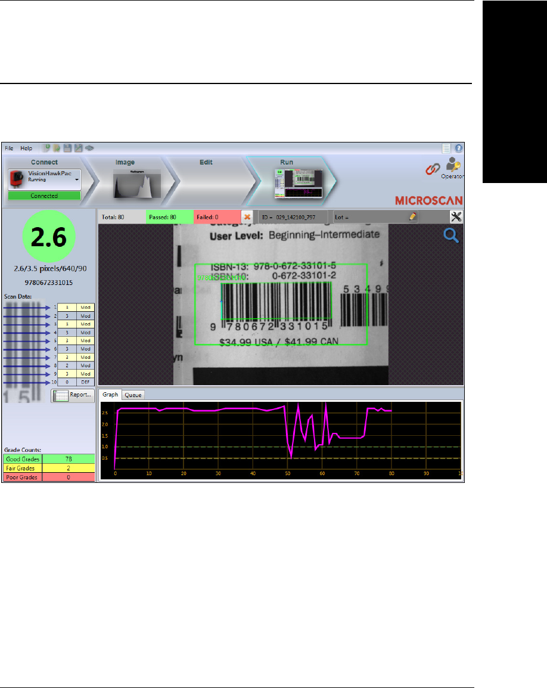The width and height of the screenshot is (547, 688).
Task: Click the red VisionHawk camera icon
Action: tap(17, 179)
